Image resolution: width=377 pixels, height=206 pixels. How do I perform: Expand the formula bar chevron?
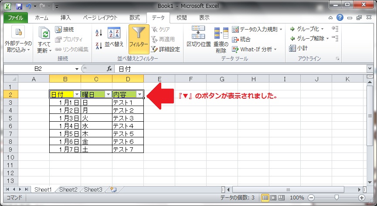point(370,69)
